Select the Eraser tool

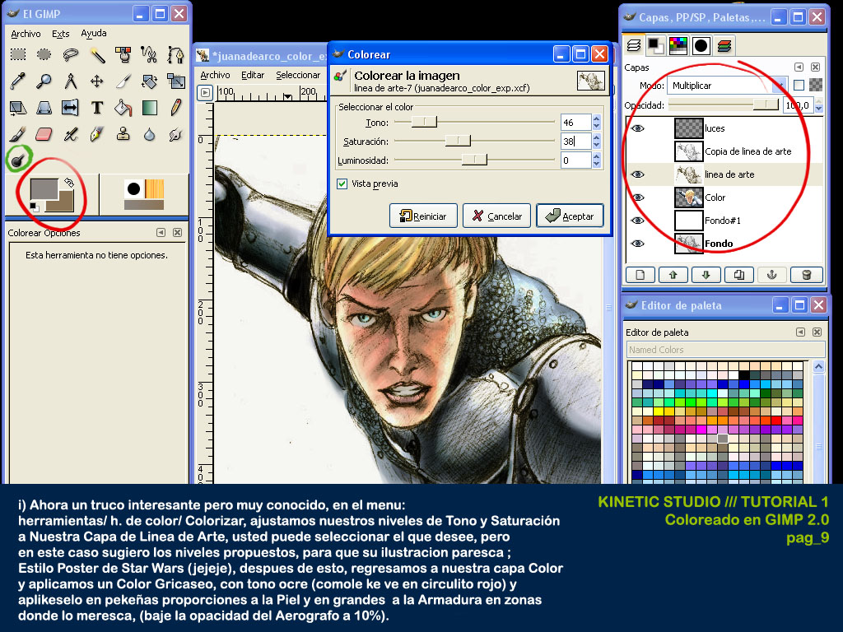(x=44, y=134)
